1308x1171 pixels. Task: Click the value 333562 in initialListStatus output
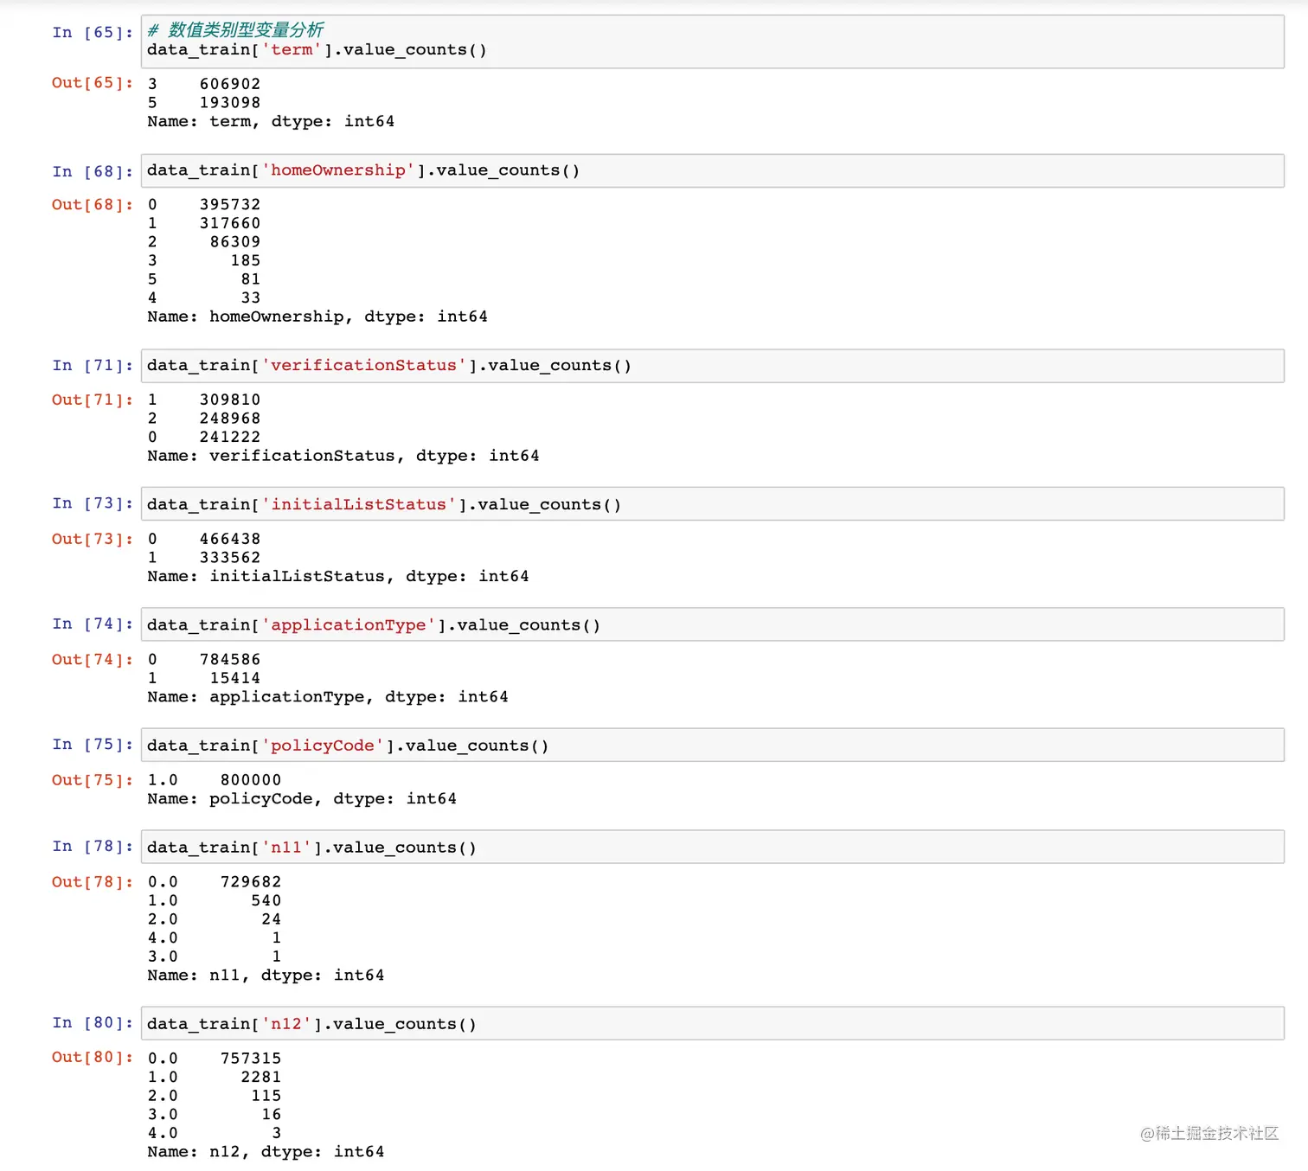230,558
